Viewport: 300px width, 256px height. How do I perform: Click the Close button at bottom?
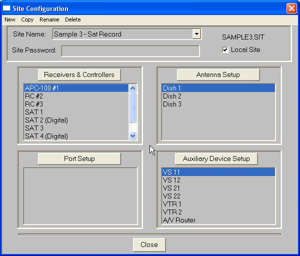click(149, 244)
